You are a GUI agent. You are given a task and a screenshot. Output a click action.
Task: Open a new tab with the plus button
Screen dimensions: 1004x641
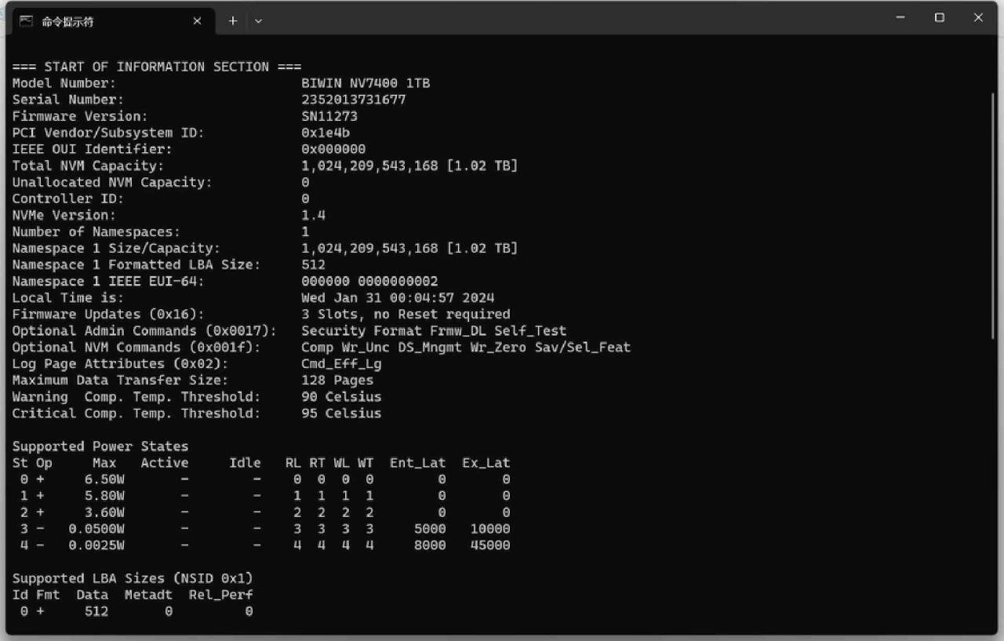[232, 21]
